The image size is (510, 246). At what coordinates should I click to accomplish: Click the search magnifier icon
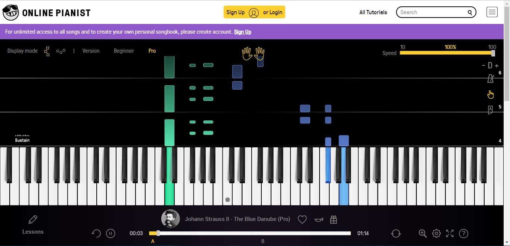pos(470,12)
